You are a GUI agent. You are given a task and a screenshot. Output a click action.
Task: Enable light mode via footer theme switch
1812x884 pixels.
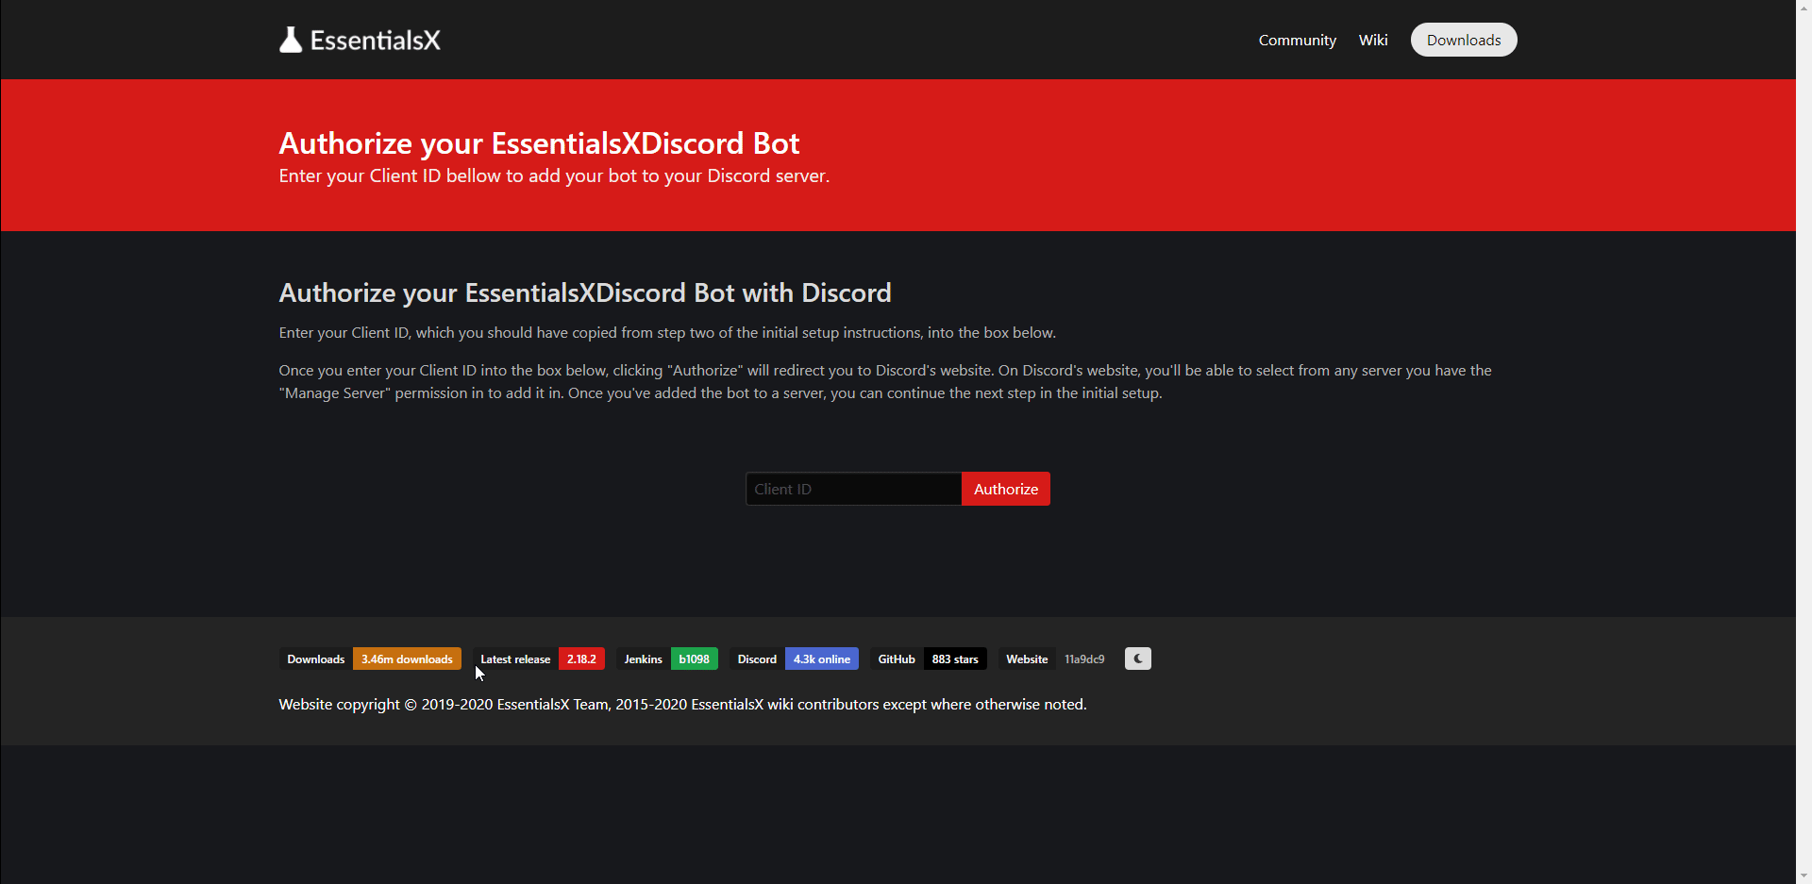(x=1137, y=659)
